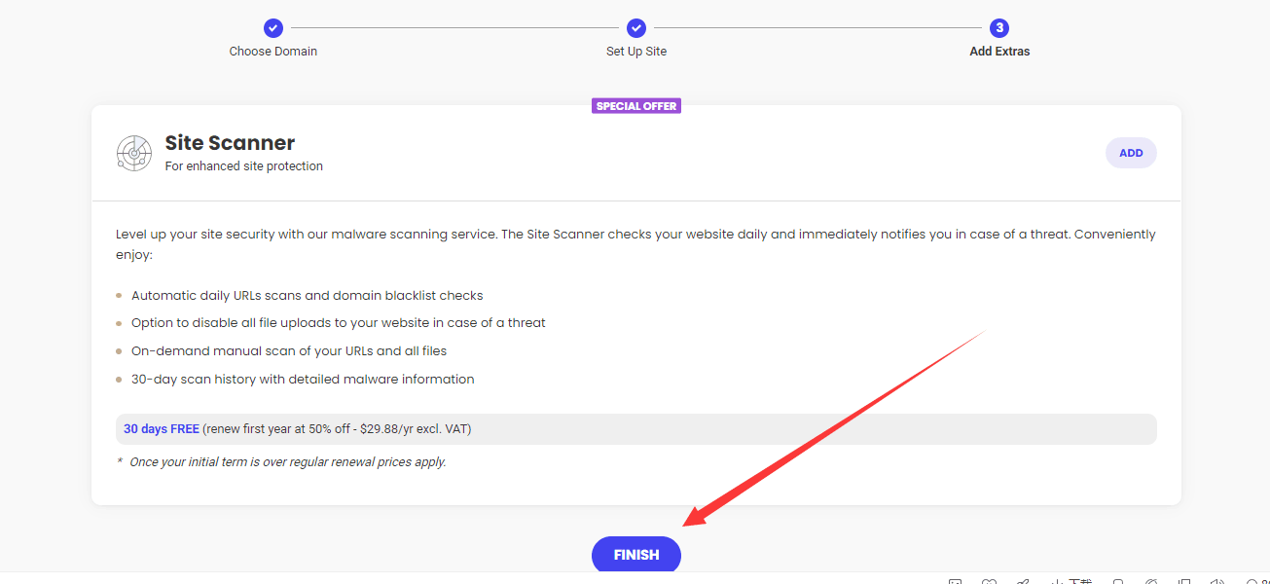Click the Site Scanner circular logo icon
The width and height of the screenshot is (1270, 584).
133,153
